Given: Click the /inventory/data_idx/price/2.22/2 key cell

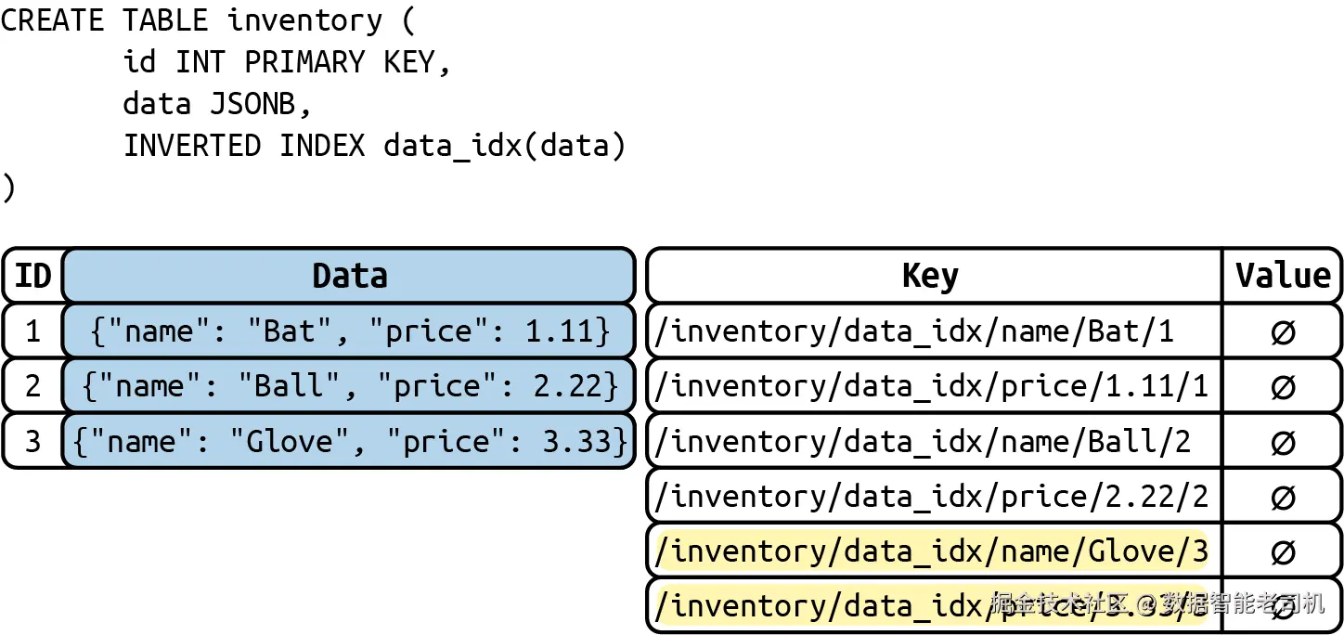Looking at the screenshot, I should 931,497.
